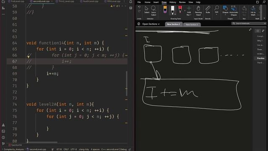Switch to the fourthLevel.cpp tab
The image size is (268, 151).
(x=89, y=1)
